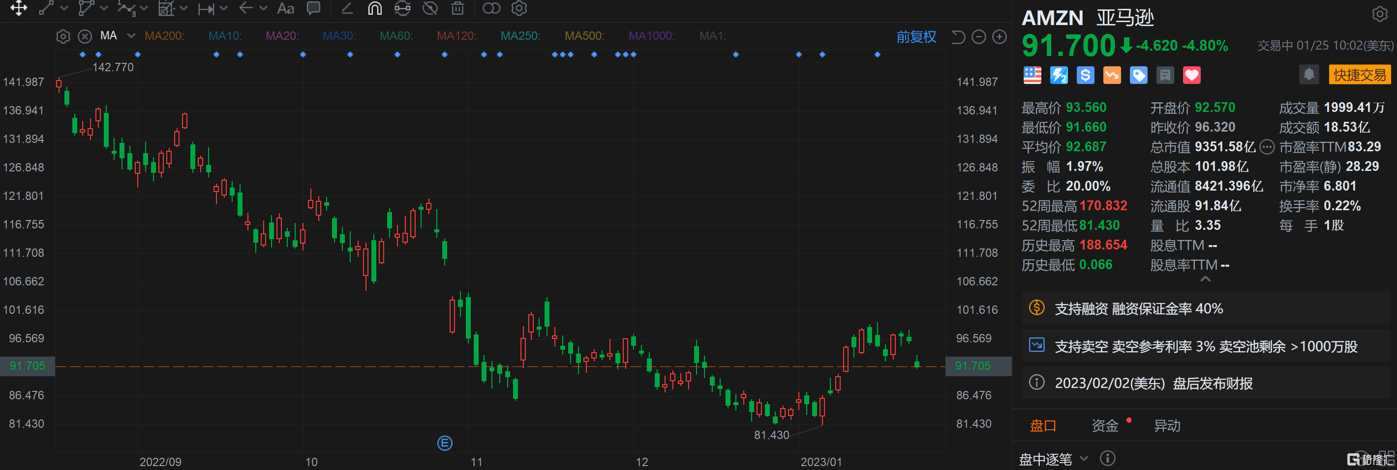Image resolution: width=1397 pixels, height=470 pixels.
Task: Click the 快捷交易 quick trade button
Action: pyautogui.click(x=1359, y=75)
